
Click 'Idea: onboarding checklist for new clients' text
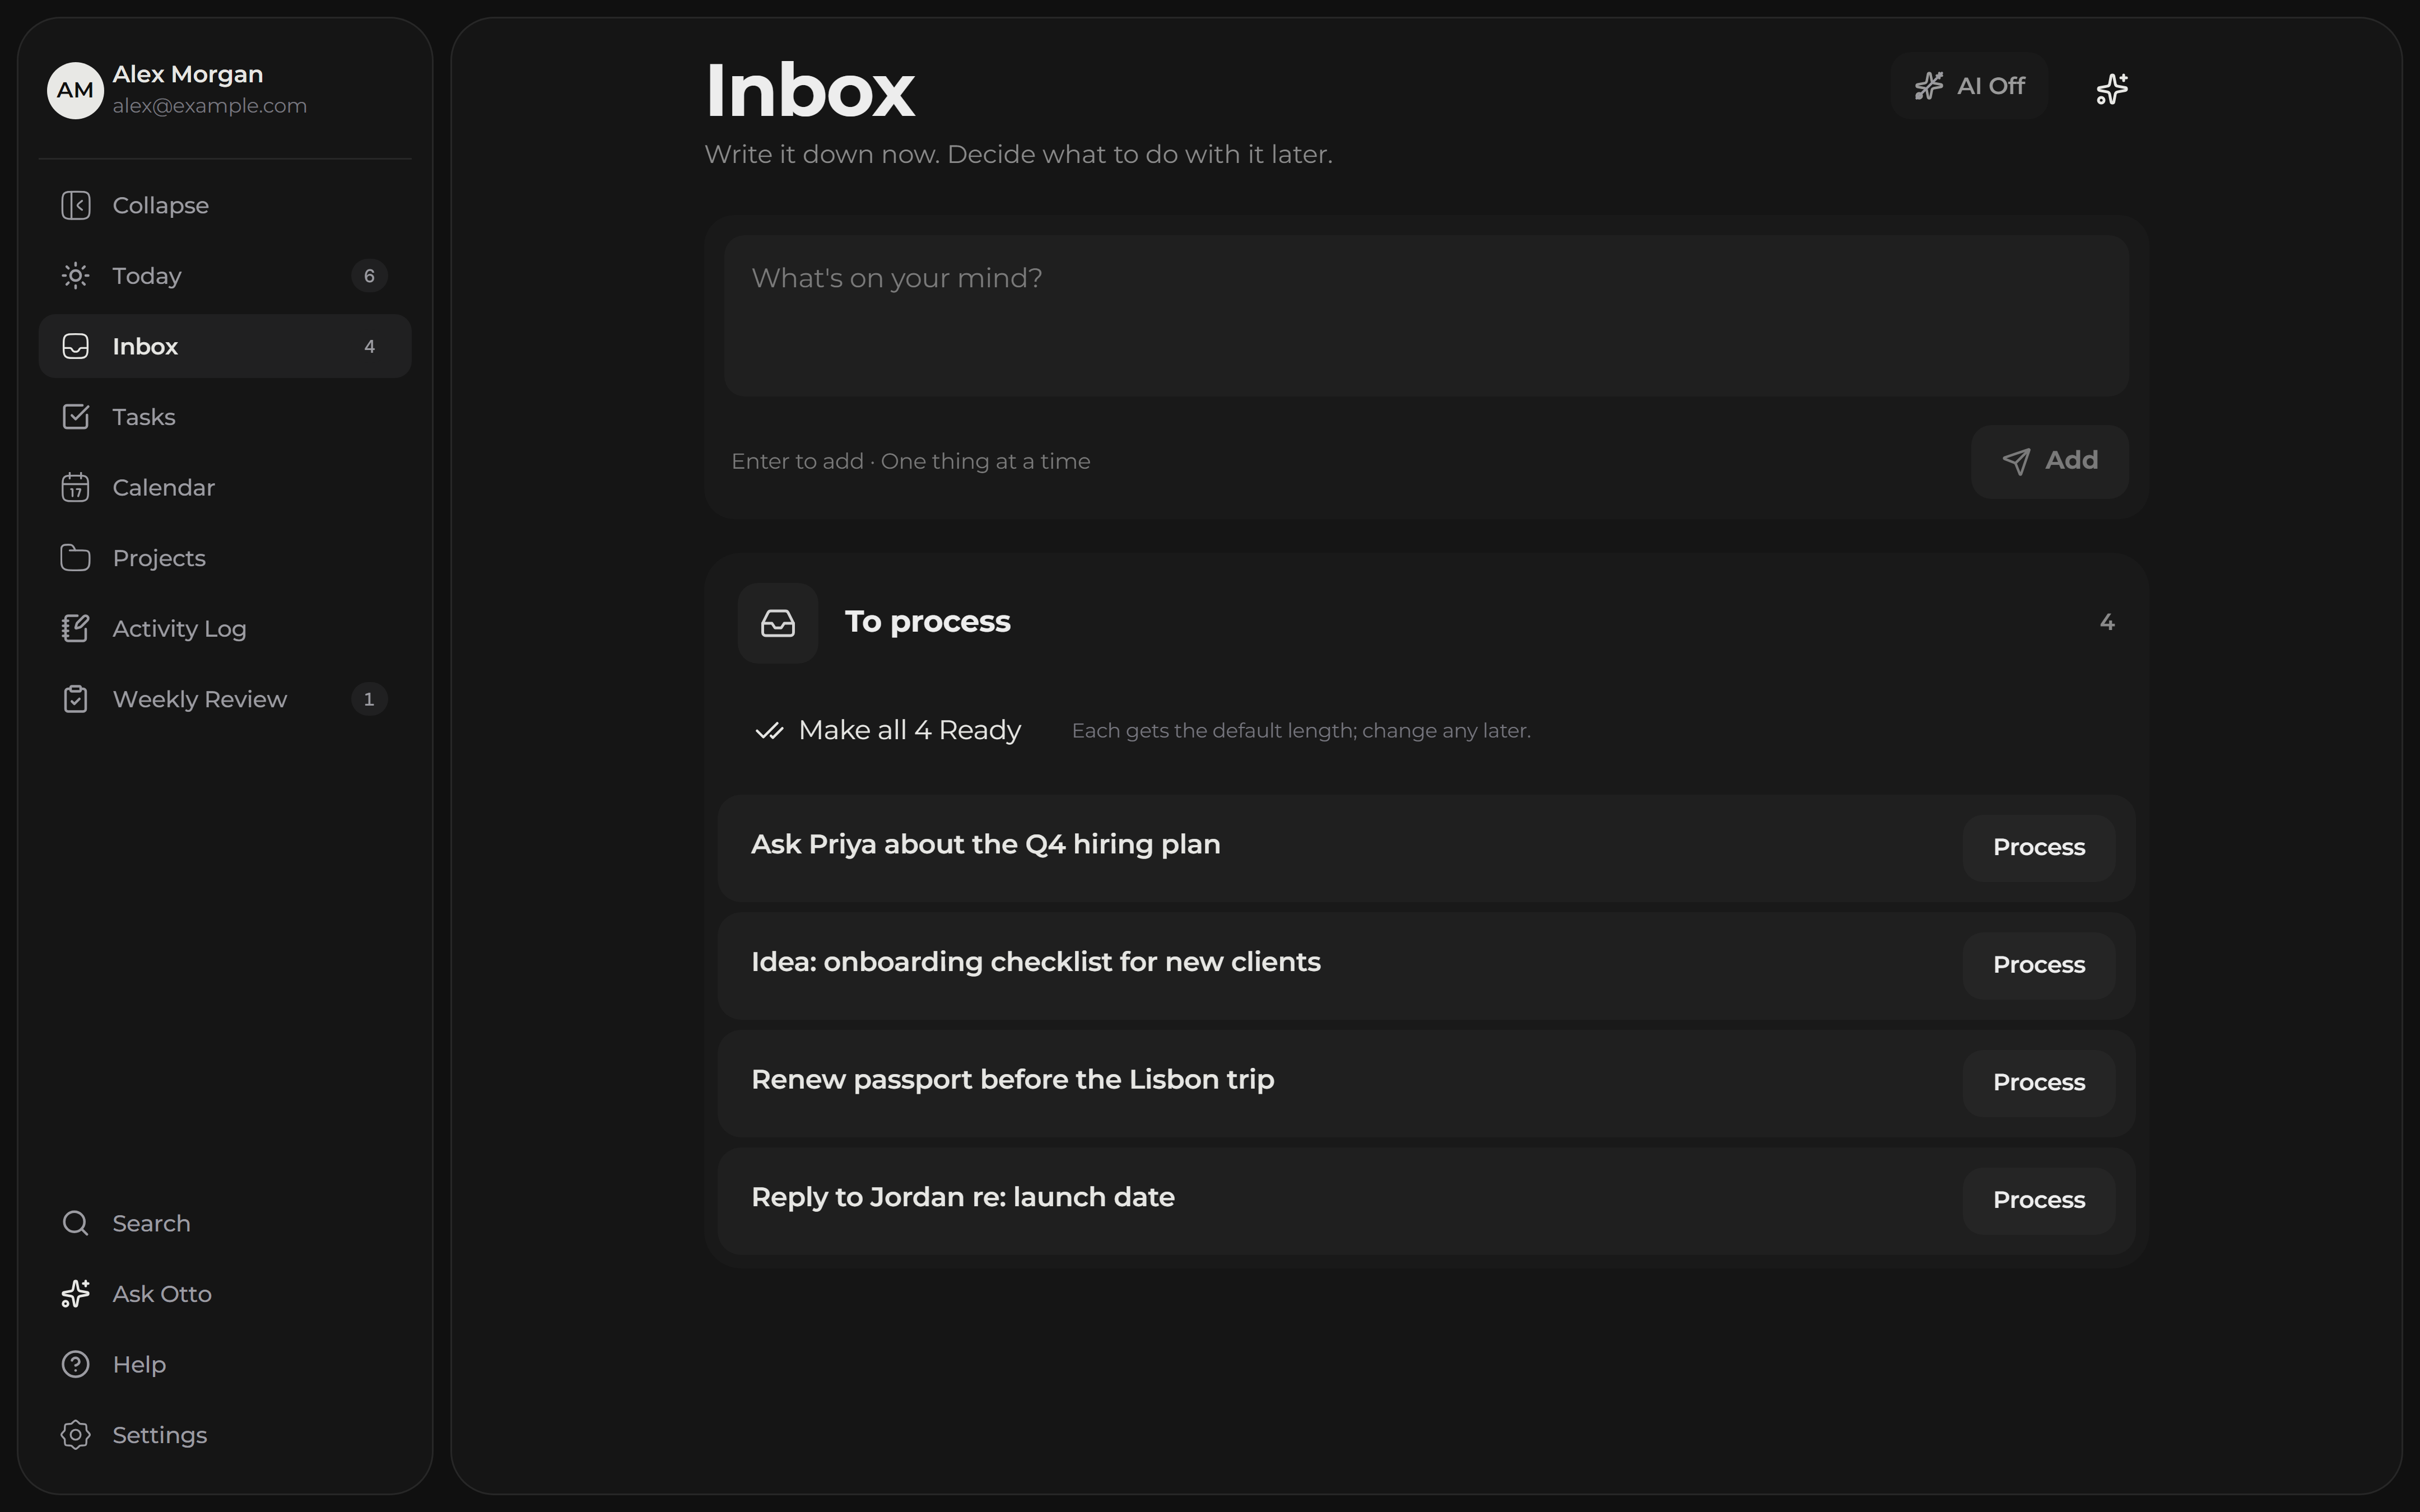1036,962
